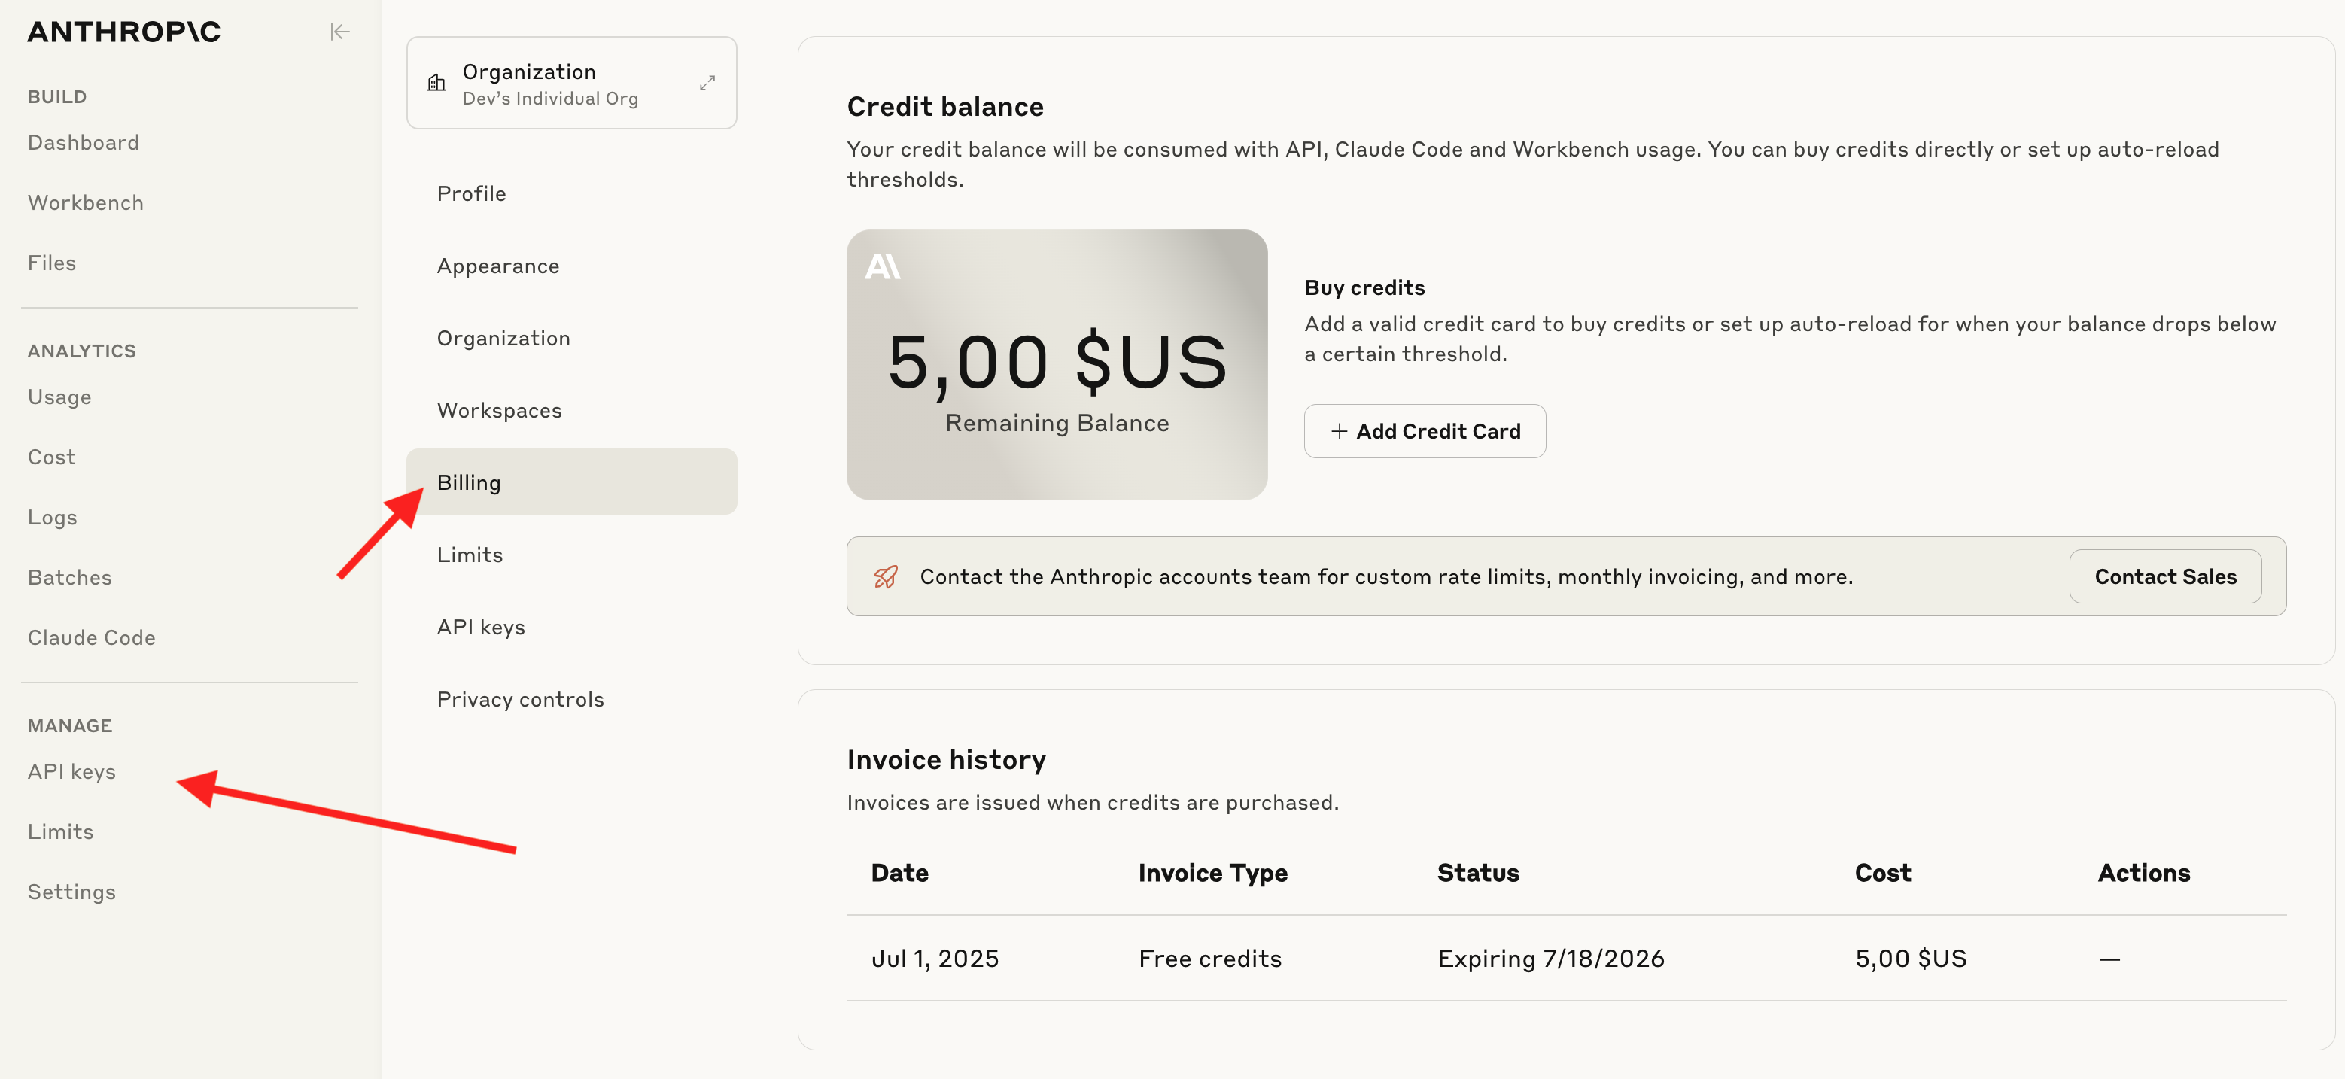Click the organization building icon
This screenshot has width=2345, height=1079.
437,83
